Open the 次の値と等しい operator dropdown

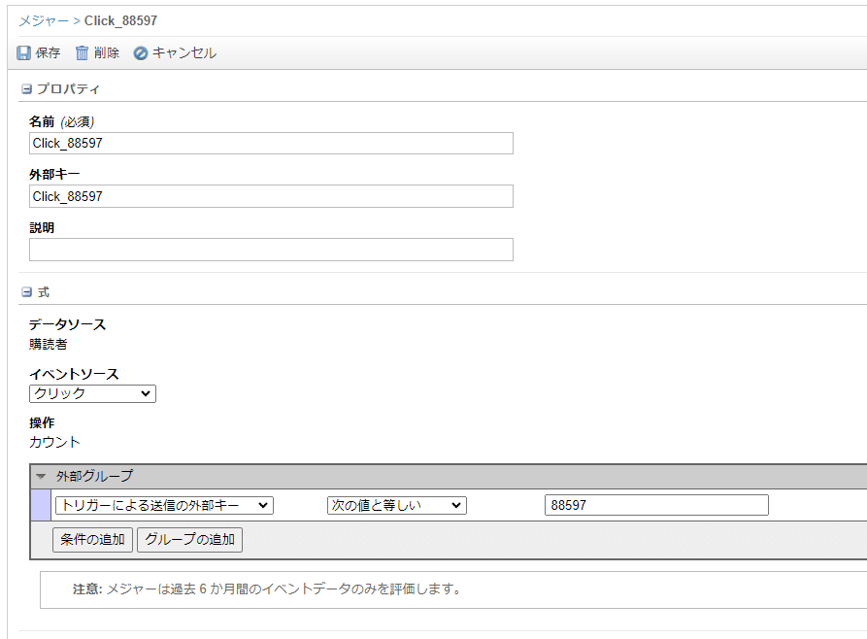pyautogui.click(x=396, y=505)
